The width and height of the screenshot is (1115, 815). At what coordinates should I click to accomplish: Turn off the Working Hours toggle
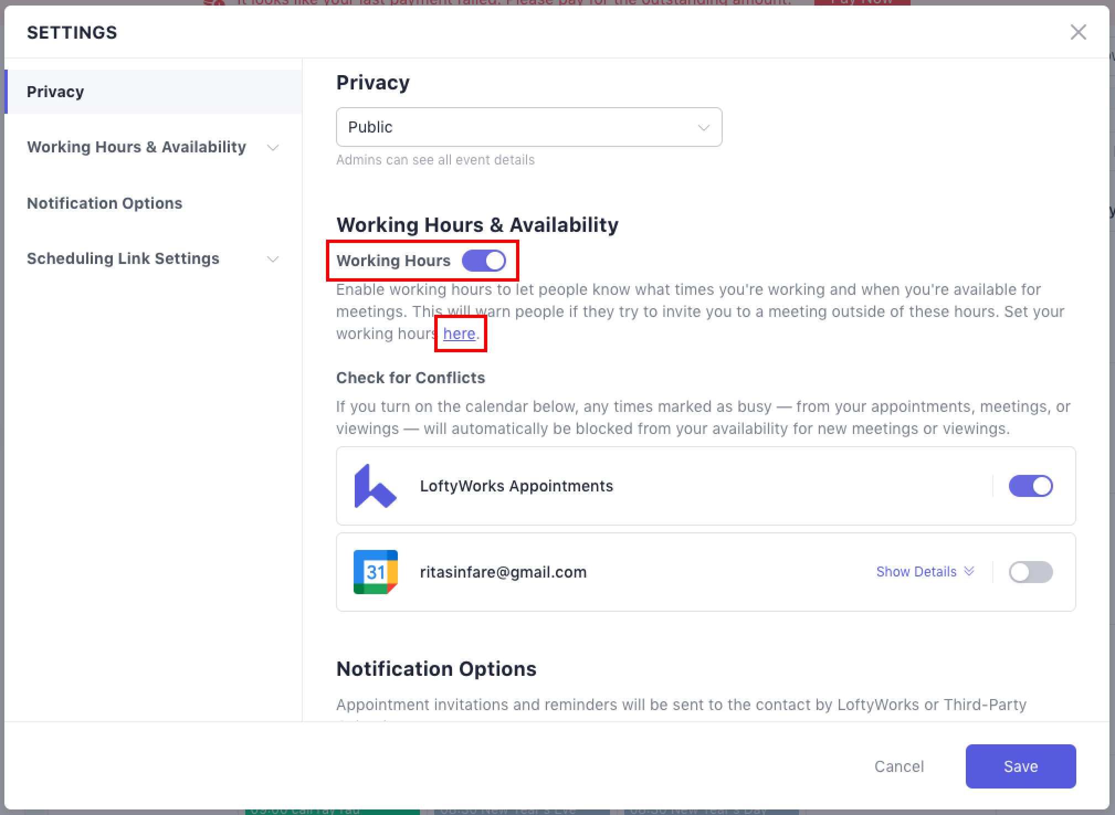point(483,261)
